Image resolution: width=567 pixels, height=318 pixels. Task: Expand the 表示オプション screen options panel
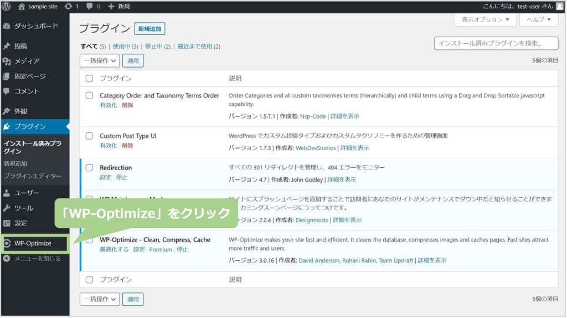(485, 19)
